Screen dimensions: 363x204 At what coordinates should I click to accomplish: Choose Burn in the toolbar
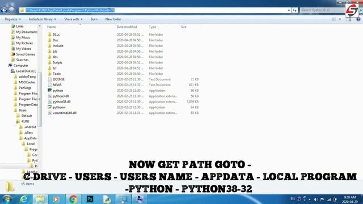94,19
